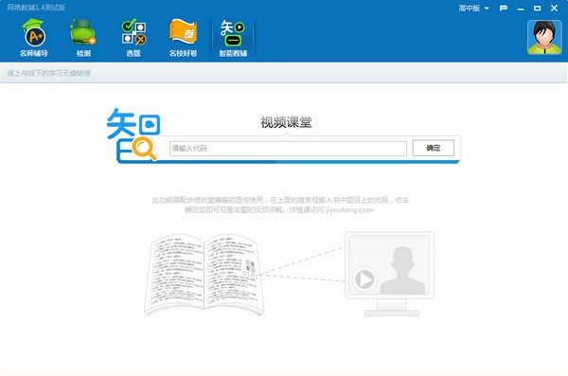Click the 视频课堂 heading tab
The width and height of the screenshot is (568, 376).
pyautogui.click(x=286, y=122)
